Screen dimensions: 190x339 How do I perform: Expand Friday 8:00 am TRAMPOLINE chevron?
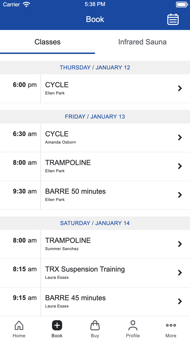click(x=180, y=166)
